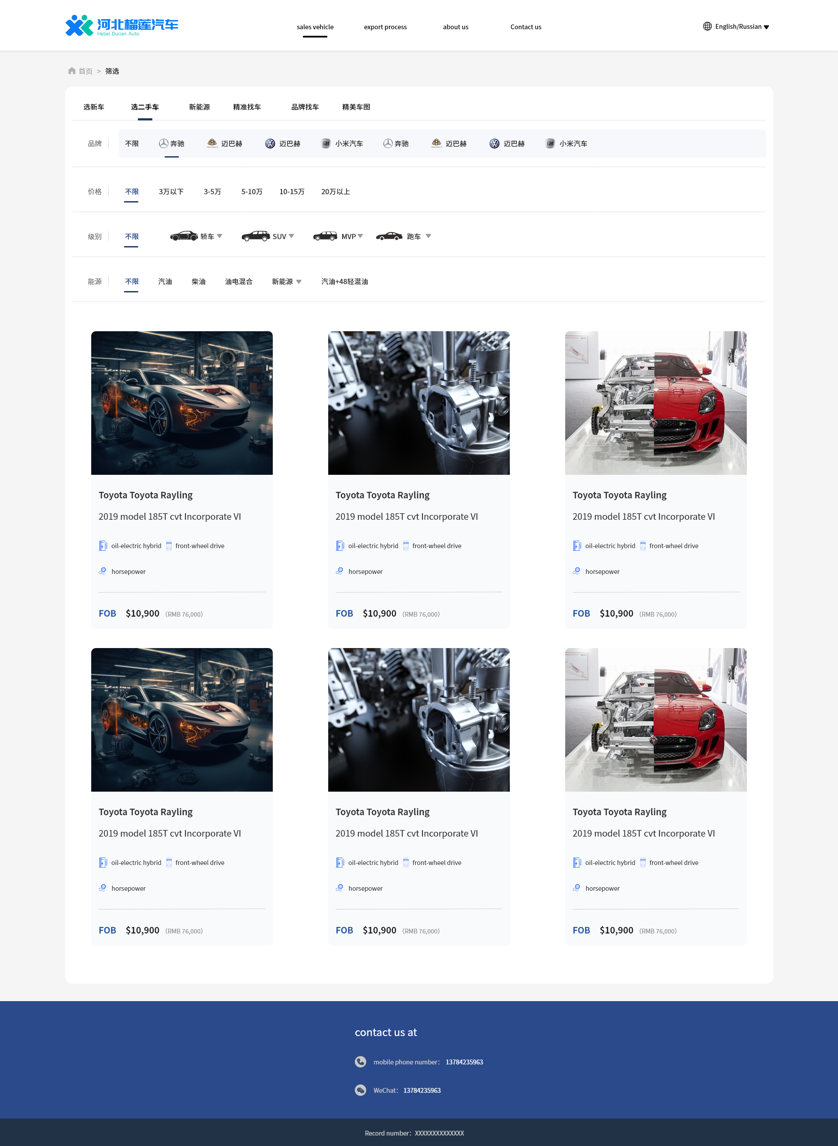Choose the first Volkswagen logo brand filter
This screenshot has width=838, height=1146.
click(270, 144)
